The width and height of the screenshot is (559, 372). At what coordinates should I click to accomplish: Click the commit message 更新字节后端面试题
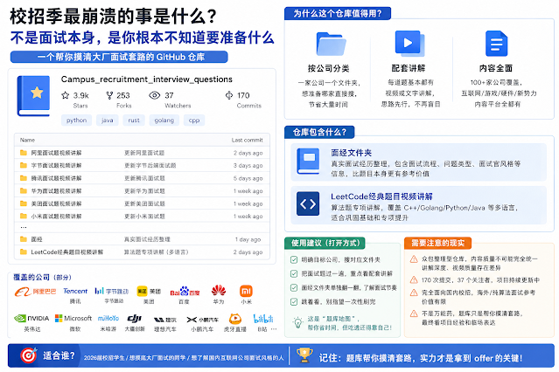click(150, 166)
